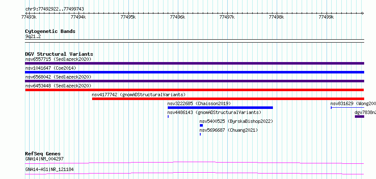The height and width of the screenshot is (179, 376).
Task: Click the GNA14|NM_004297 gene label
Action: point(44,159)
